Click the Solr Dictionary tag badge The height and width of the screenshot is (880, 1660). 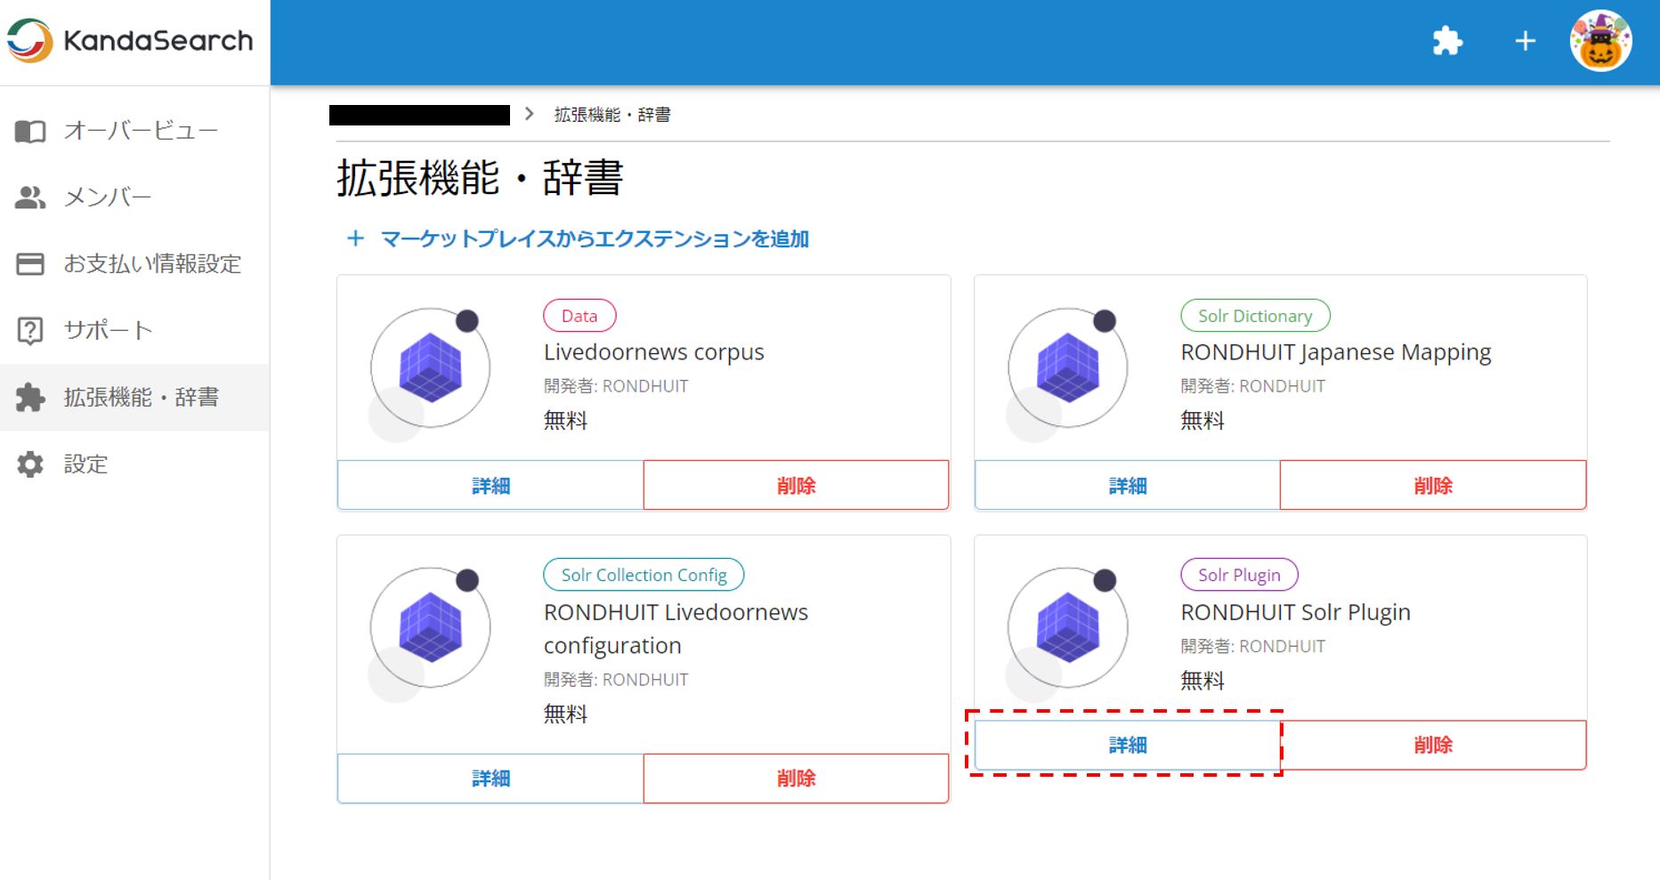[1255, 316]
